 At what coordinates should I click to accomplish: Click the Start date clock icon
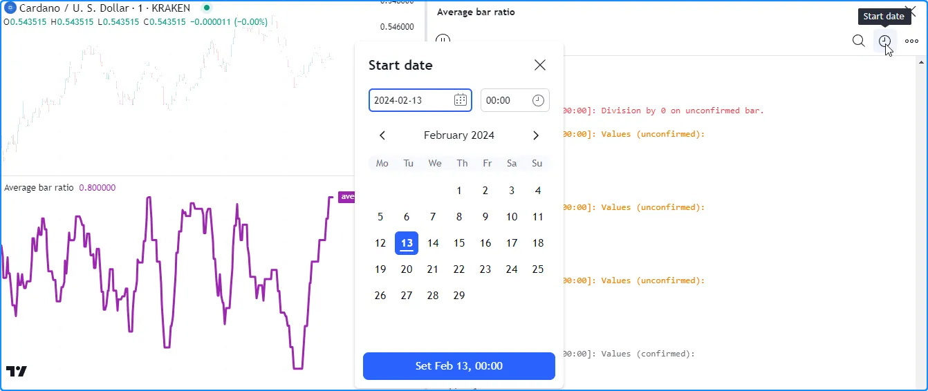pos(884,41)
